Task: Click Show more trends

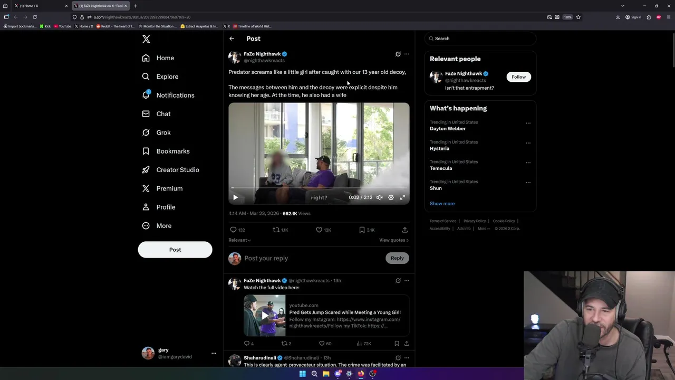Action: [x=442, y=204]
